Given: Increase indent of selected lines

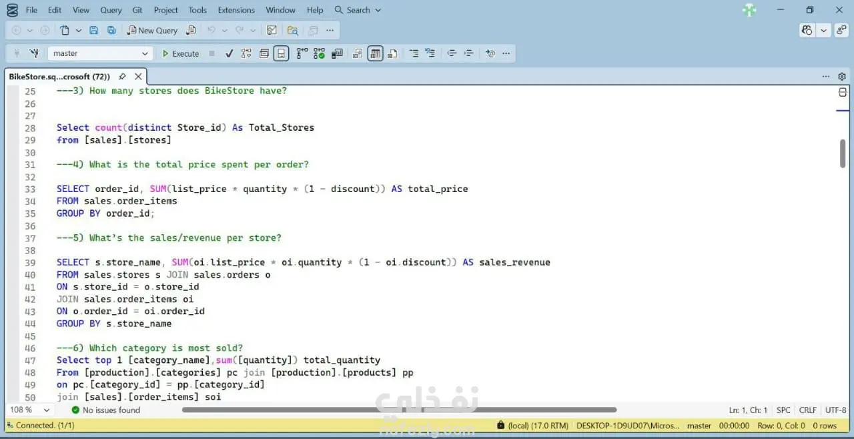Looking at the screenshot, I should tap(469, 53).
